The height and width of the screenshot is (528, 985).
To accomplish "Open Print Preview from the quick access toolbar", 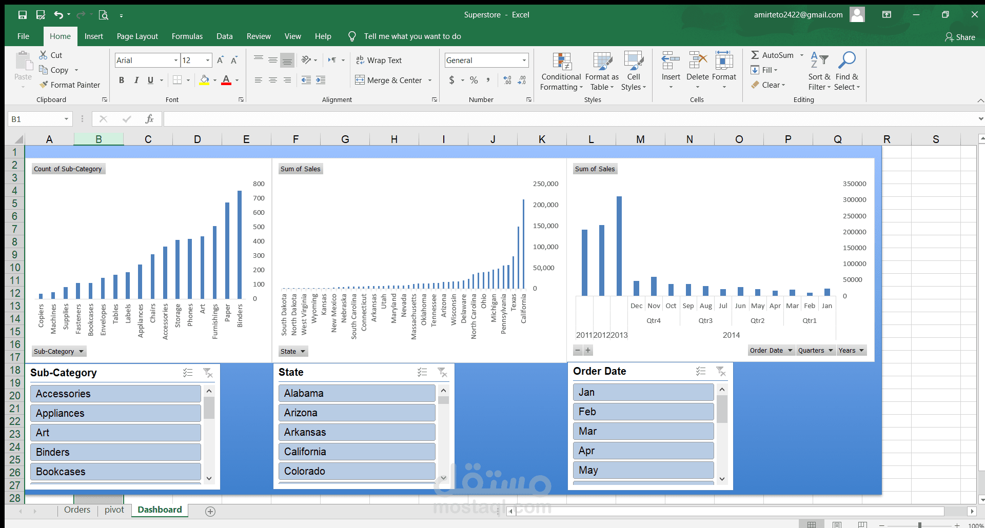I will click(x=103, y=15).
